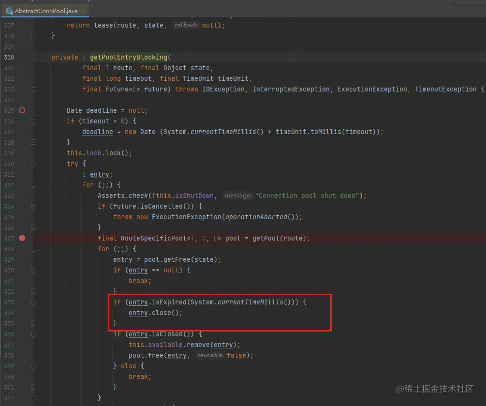
Task: Click 'pool.free' call on line 338
Action: [146, 356]
